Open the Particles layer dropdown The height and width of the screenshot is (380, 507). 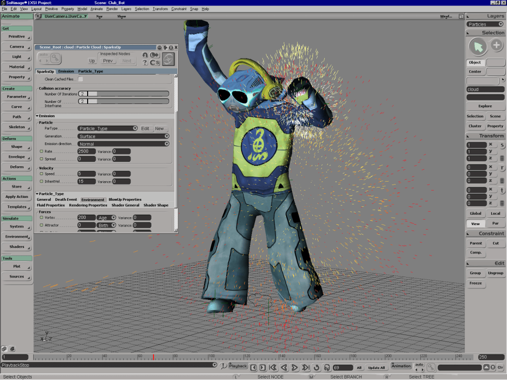tap(485, 24)
